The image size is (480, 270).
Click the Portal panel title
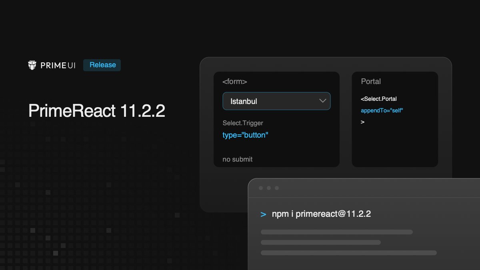coord(371,82)
